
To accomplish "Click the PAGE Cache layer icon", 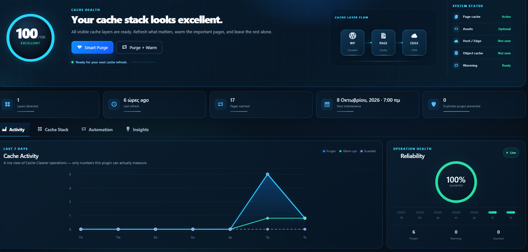I will (383, 36).
